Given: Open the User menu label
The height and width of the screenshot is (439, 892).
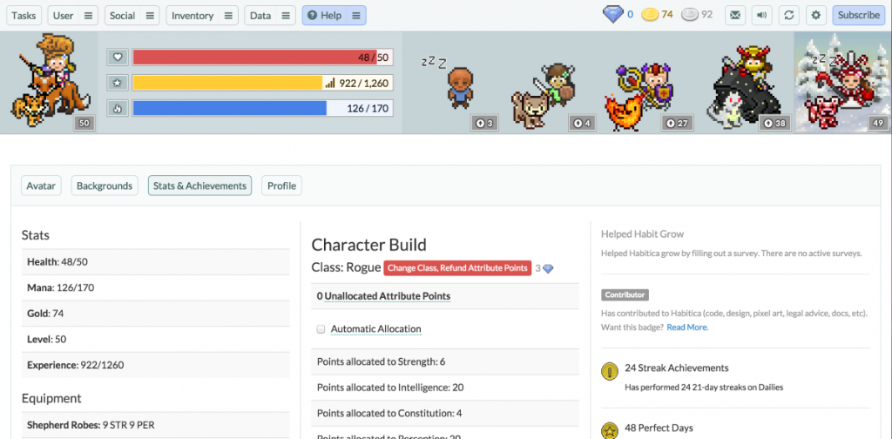Looking at the screenshot, I should (x=63, y=16).
